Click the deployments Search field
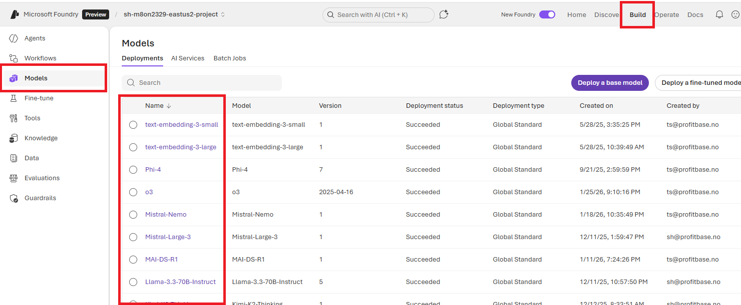Screen dimensions: 741x305 202,83
